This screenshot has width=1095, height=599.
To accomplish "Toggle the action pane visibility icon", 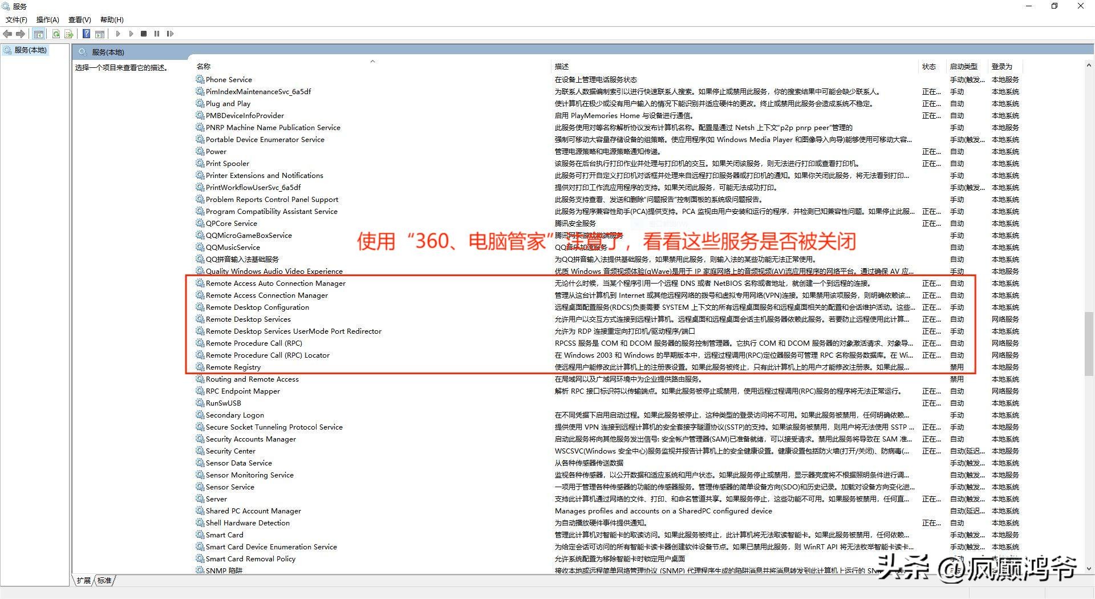I will pyautogui.click(x=100, y=34).
